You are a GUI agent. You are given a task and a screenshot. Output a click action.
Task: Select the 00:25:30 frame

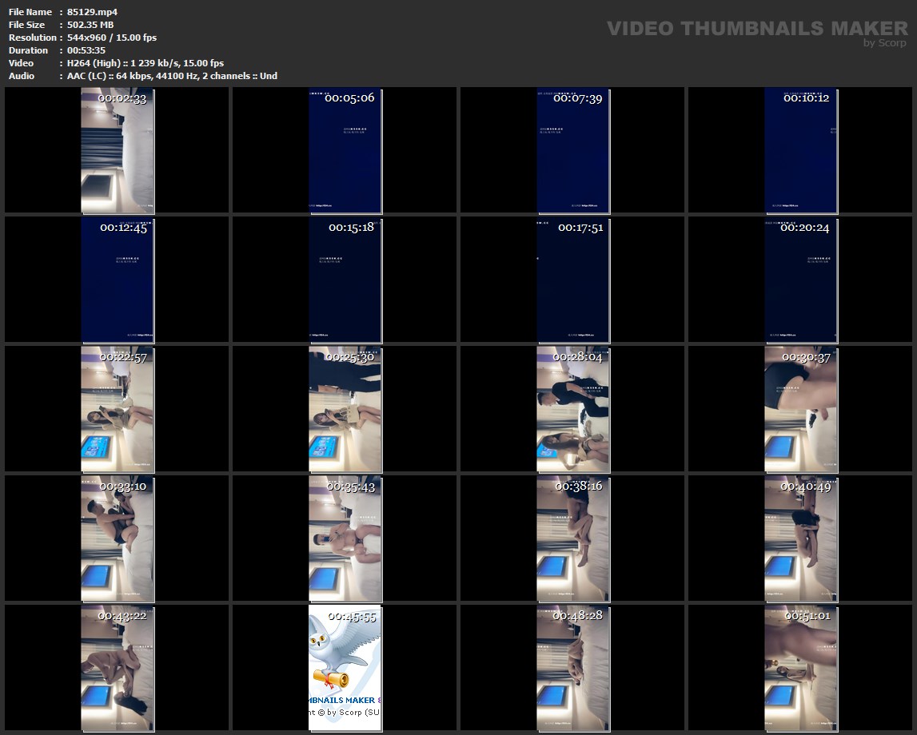pyautogui.click(x=345, y=409)
